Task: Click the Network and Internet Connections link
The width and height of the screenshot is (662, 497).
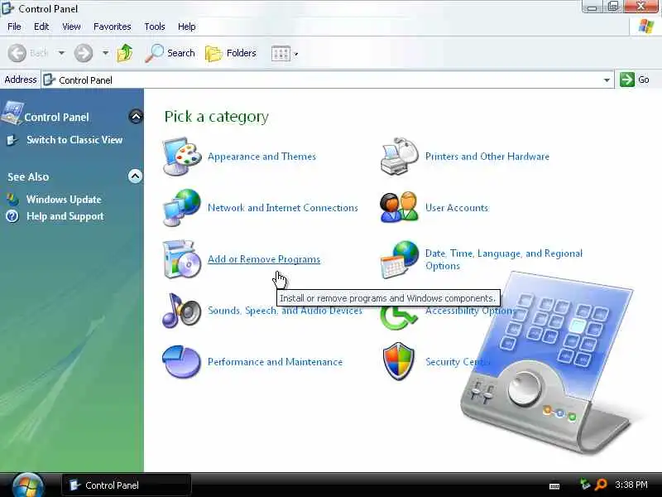Action: pyautogui.click(x=283, y=208)
